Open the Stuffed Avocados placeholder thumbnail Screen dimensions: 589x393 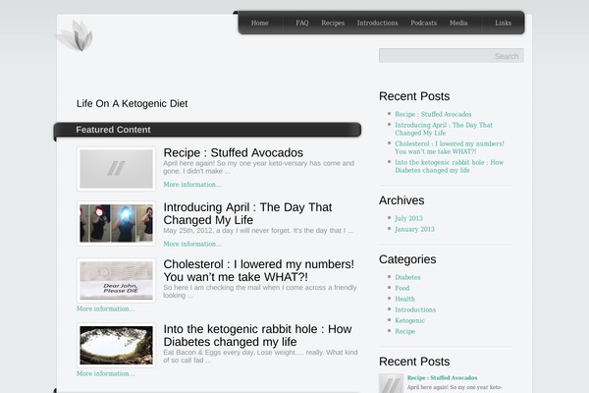pyautogui.click(x=116, y=169)
